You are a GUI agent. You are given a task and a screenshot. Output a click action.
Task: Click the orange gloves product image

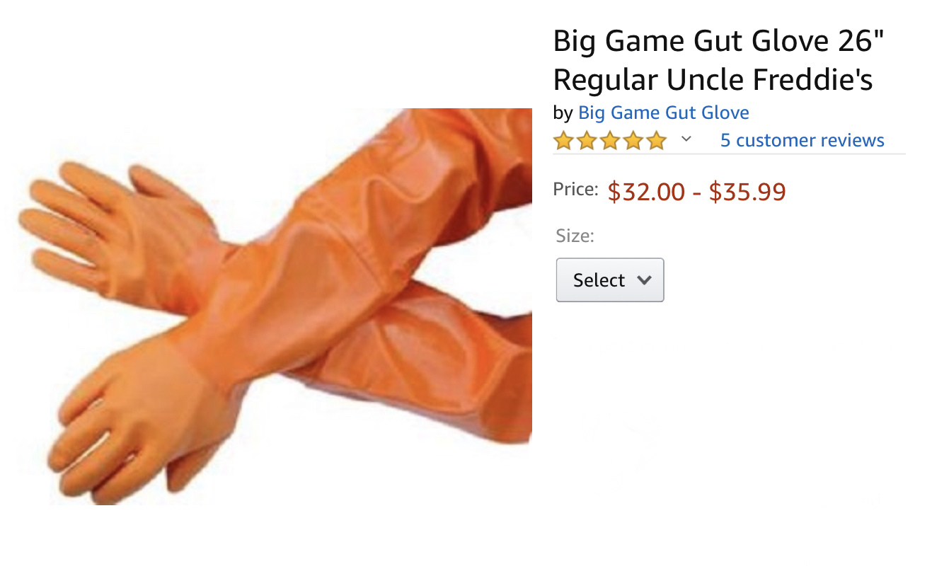tap(272, 306)
